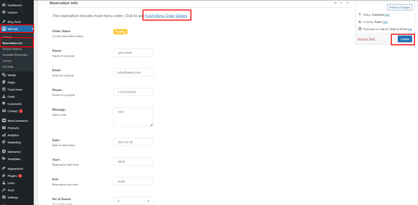Open the Product Addons submenu item
Viewport: 418px width, 205px height.
coord(12,49)
